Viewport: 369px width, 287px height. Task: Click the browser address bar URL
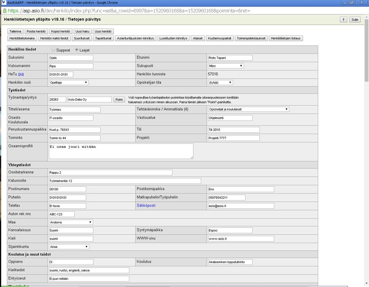tap(129, 10)
